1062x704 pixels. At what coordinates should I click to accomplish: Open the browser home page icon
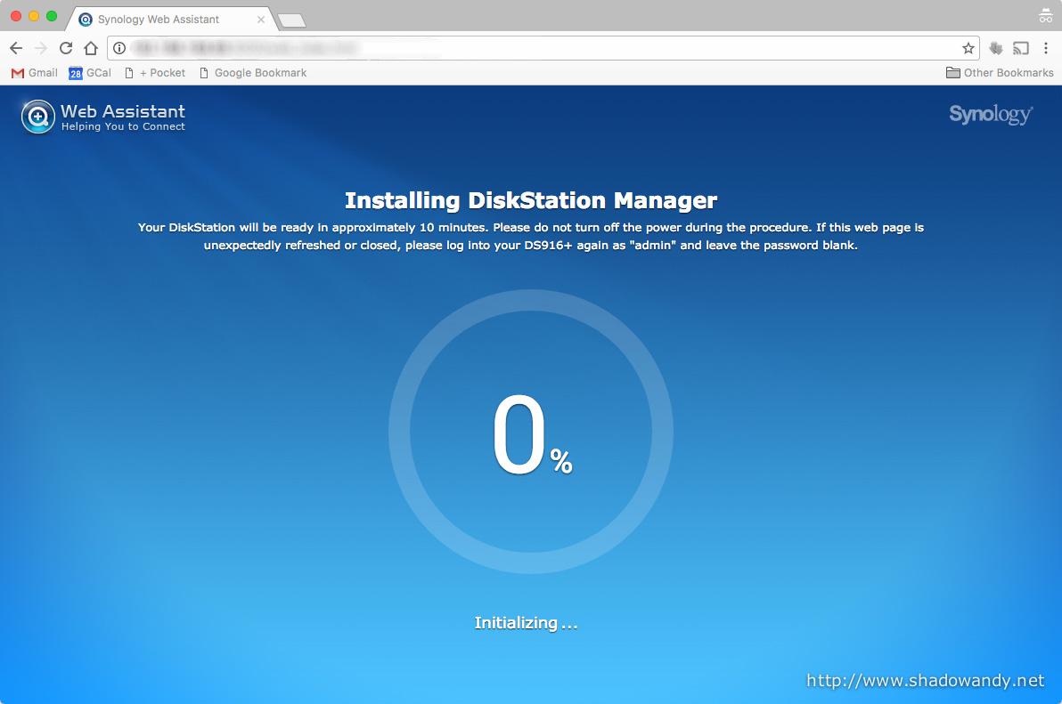coord(91,48)
